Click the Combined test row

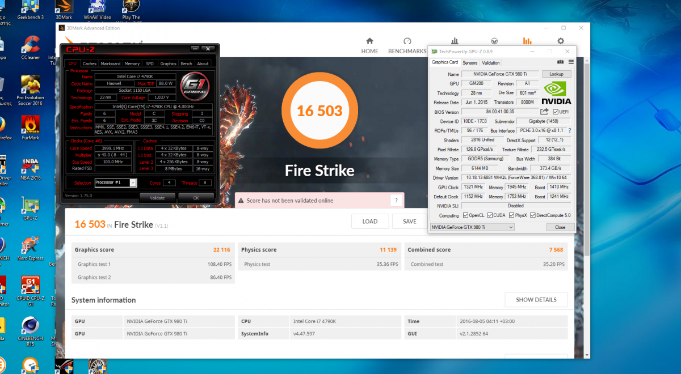[x=486, y=264]
